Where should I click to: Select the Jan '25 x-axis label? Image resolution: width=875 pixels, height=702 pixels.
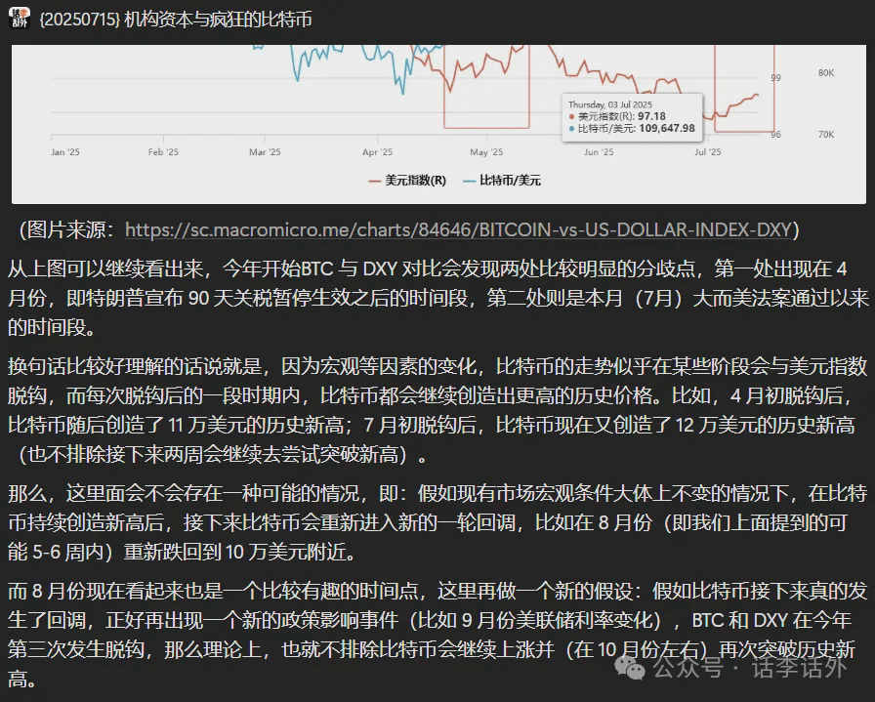[x=64, y=152]
